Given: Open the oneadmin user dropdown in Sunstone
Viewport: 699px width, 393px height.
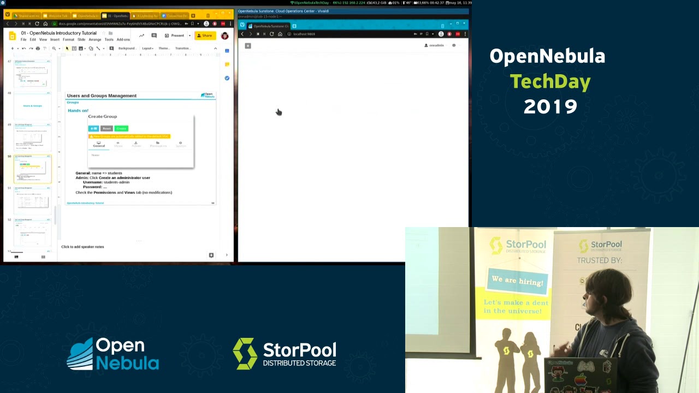Looking at the screenshot, I should pos(434,45).
